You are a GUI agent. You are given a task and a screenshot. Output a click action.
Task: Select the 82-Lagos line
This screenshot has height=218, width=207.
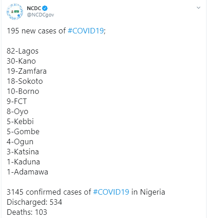click(22, 51)
